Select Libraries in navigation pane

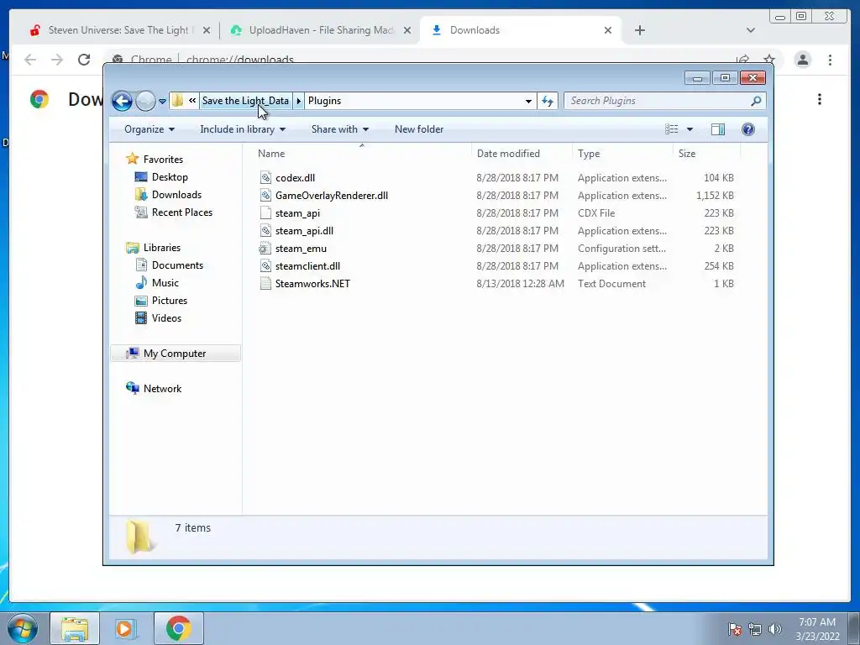[x=162, y=248]
